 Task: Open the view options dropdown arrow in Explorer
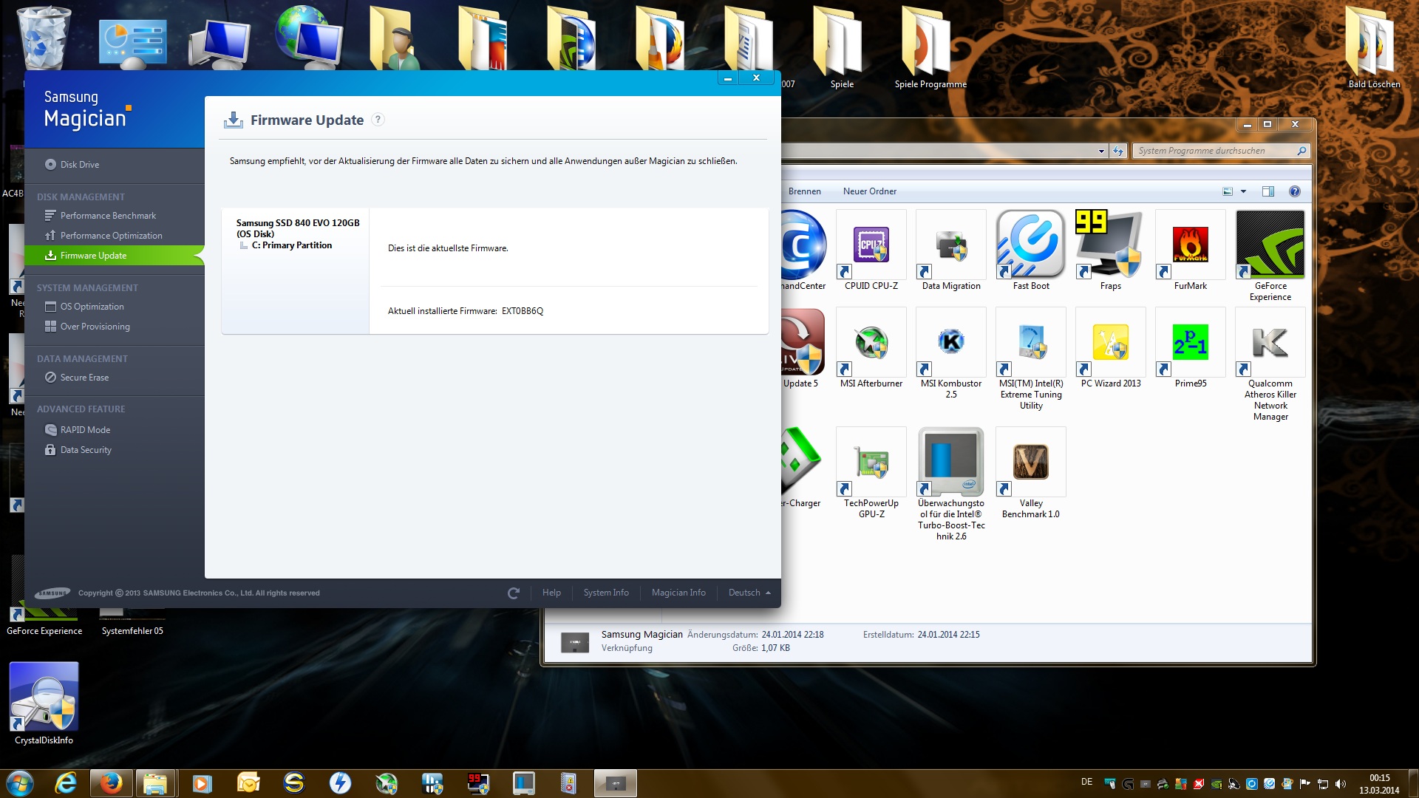[1243, 191]
